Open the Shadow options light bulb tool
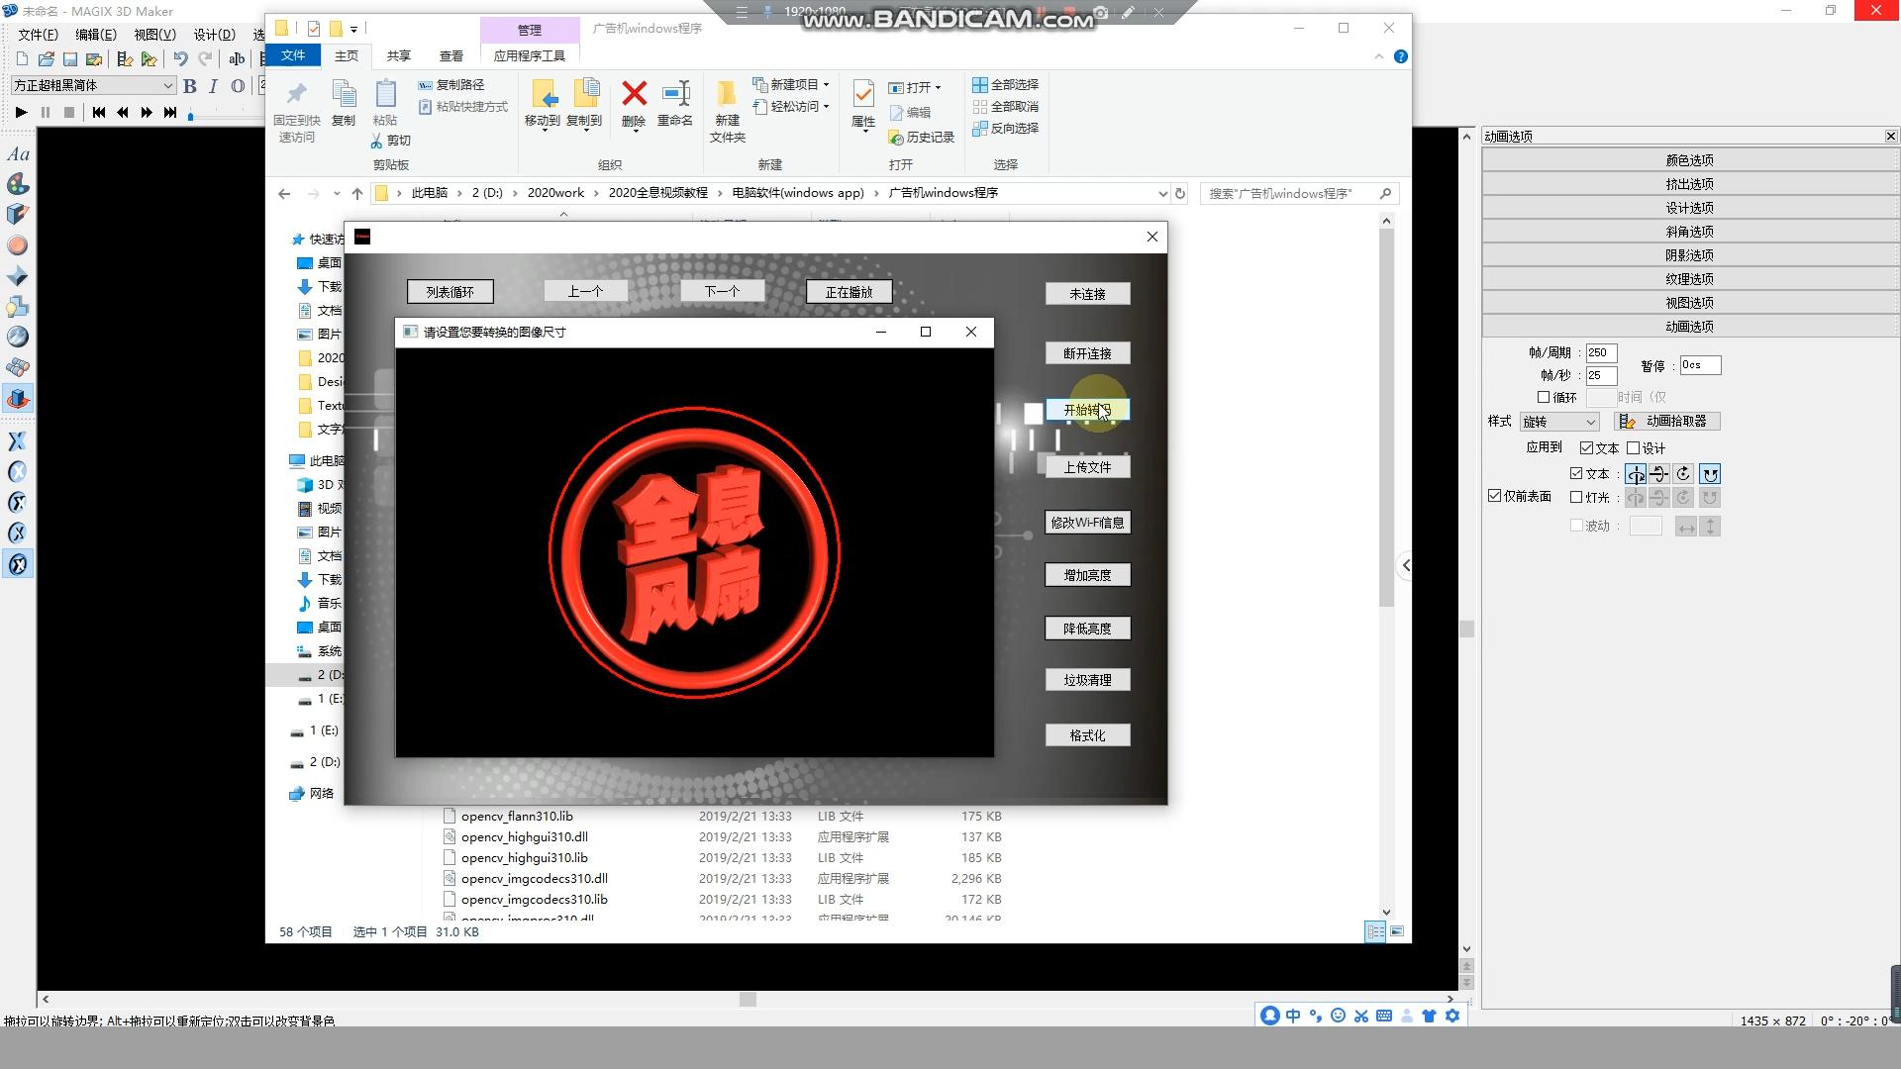The height and width of the screenshot is (1069, 1901). pos(18,307)
